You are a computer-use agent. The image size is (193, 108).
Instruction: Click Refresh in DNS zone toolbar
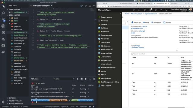point(167,22)
